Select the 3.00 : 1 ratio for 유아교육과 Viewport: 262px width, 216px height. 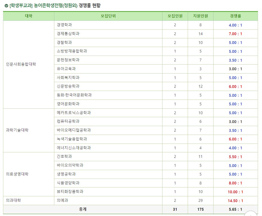coord(235,69)
